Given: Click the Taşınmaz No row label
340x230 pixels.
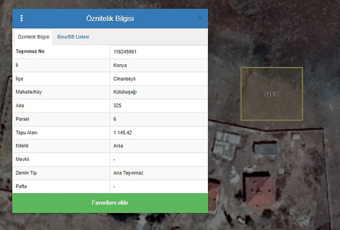Looking at the screenshot, I should pyautogui.click(x=30, y=52).
